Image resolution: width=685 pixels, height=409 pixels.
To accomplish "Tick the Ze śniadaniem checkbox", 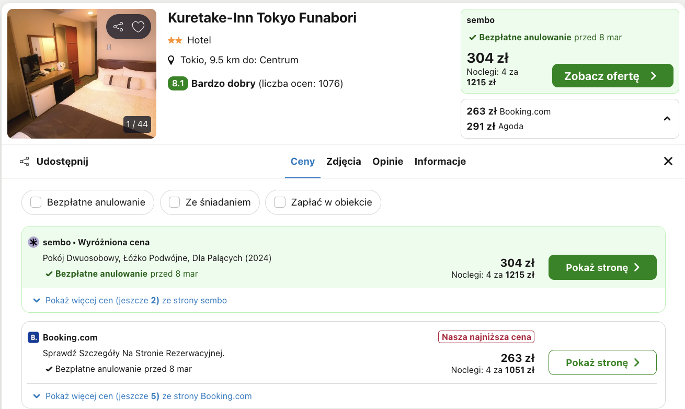I will (175, 202).
